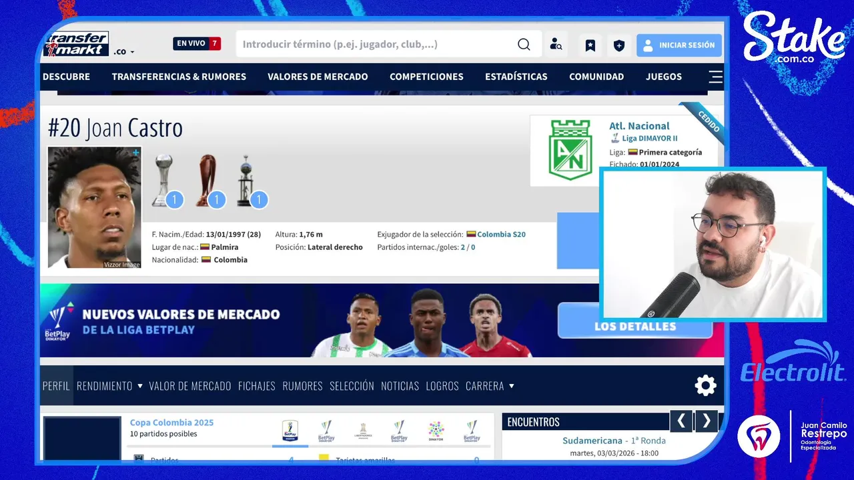Open the bronze tall trophy icon
Viewport: 854px width, 480px height.
(208, 181)
